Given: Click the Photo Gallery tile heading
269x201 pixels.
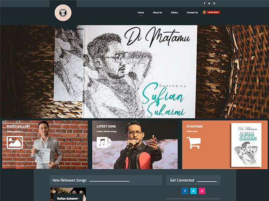Looking at the screenshot, I should pyautogui.click(x=17, y=126).
